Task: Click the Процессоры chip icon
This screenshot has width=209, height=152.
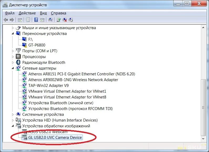Action: (x=18, y=56)
